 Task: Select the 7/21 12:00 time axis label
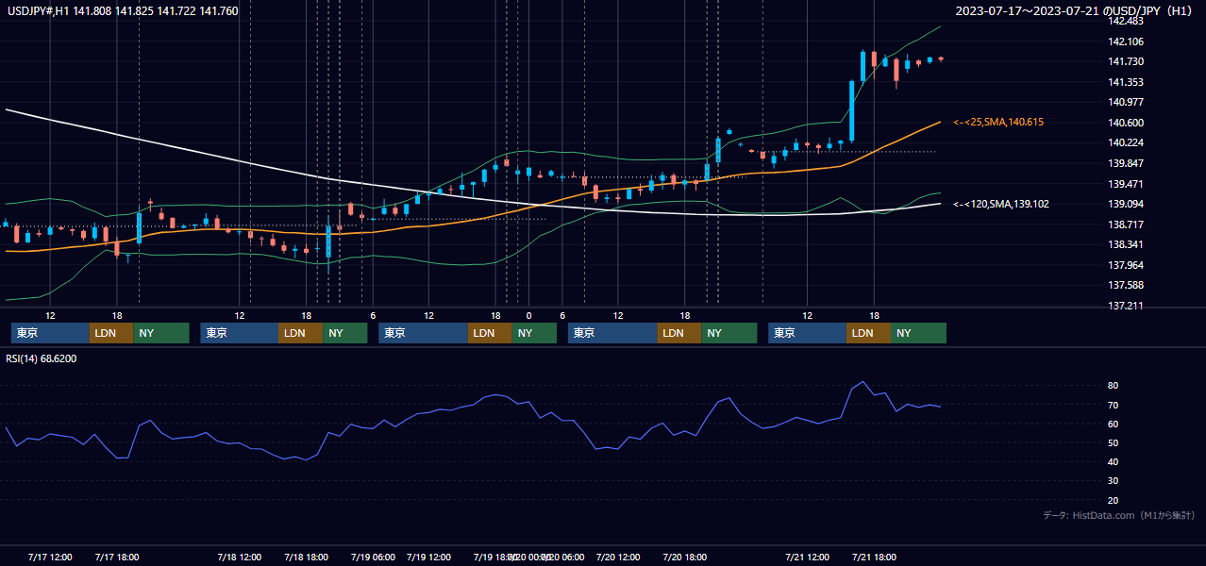pyautogui.click(x=807, y=558)
